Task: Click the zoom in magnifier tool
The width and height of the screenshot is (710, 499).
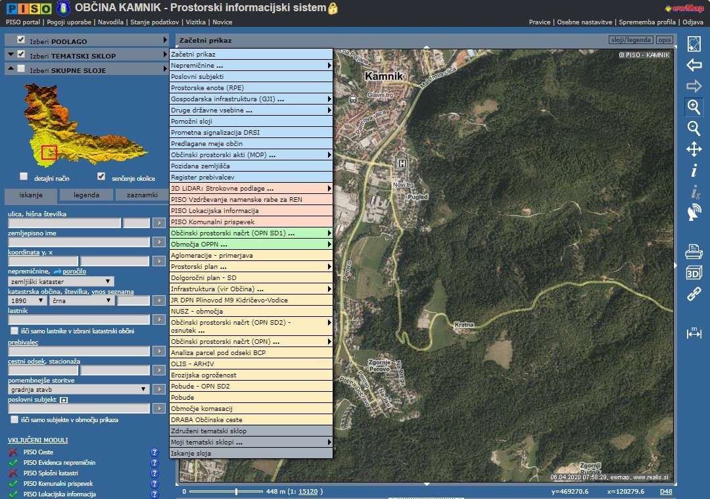Action: (694, 107)
